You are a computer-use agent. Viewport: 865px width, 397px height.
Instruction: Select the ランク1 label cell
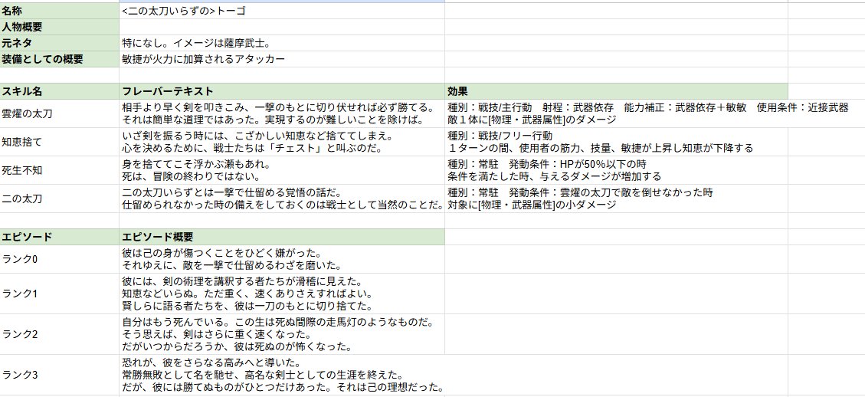(x=60, y=294)
